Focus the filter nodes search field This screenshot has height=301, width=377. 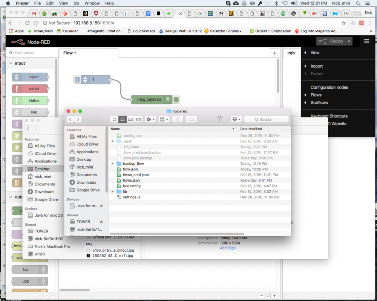pyautogui.click(x=32, y=53)
